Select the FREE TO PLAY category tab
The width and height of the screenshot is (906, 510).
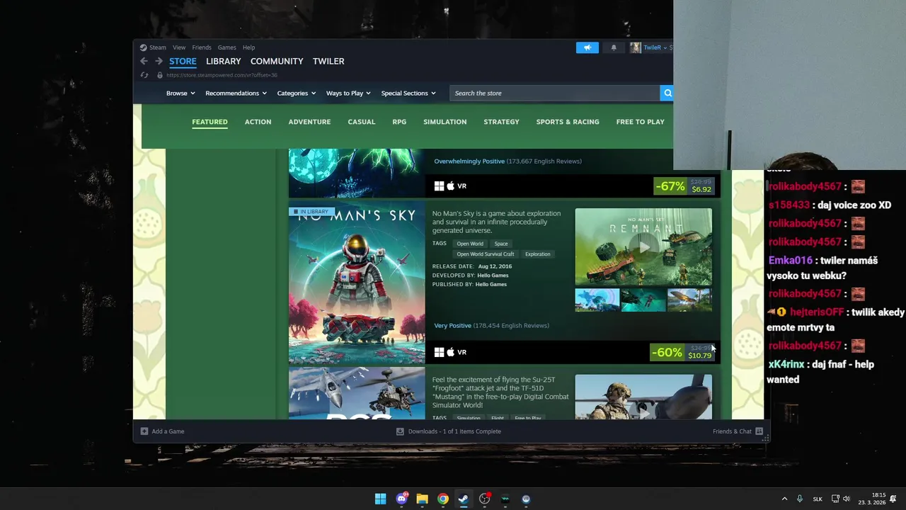pos(640,122)
